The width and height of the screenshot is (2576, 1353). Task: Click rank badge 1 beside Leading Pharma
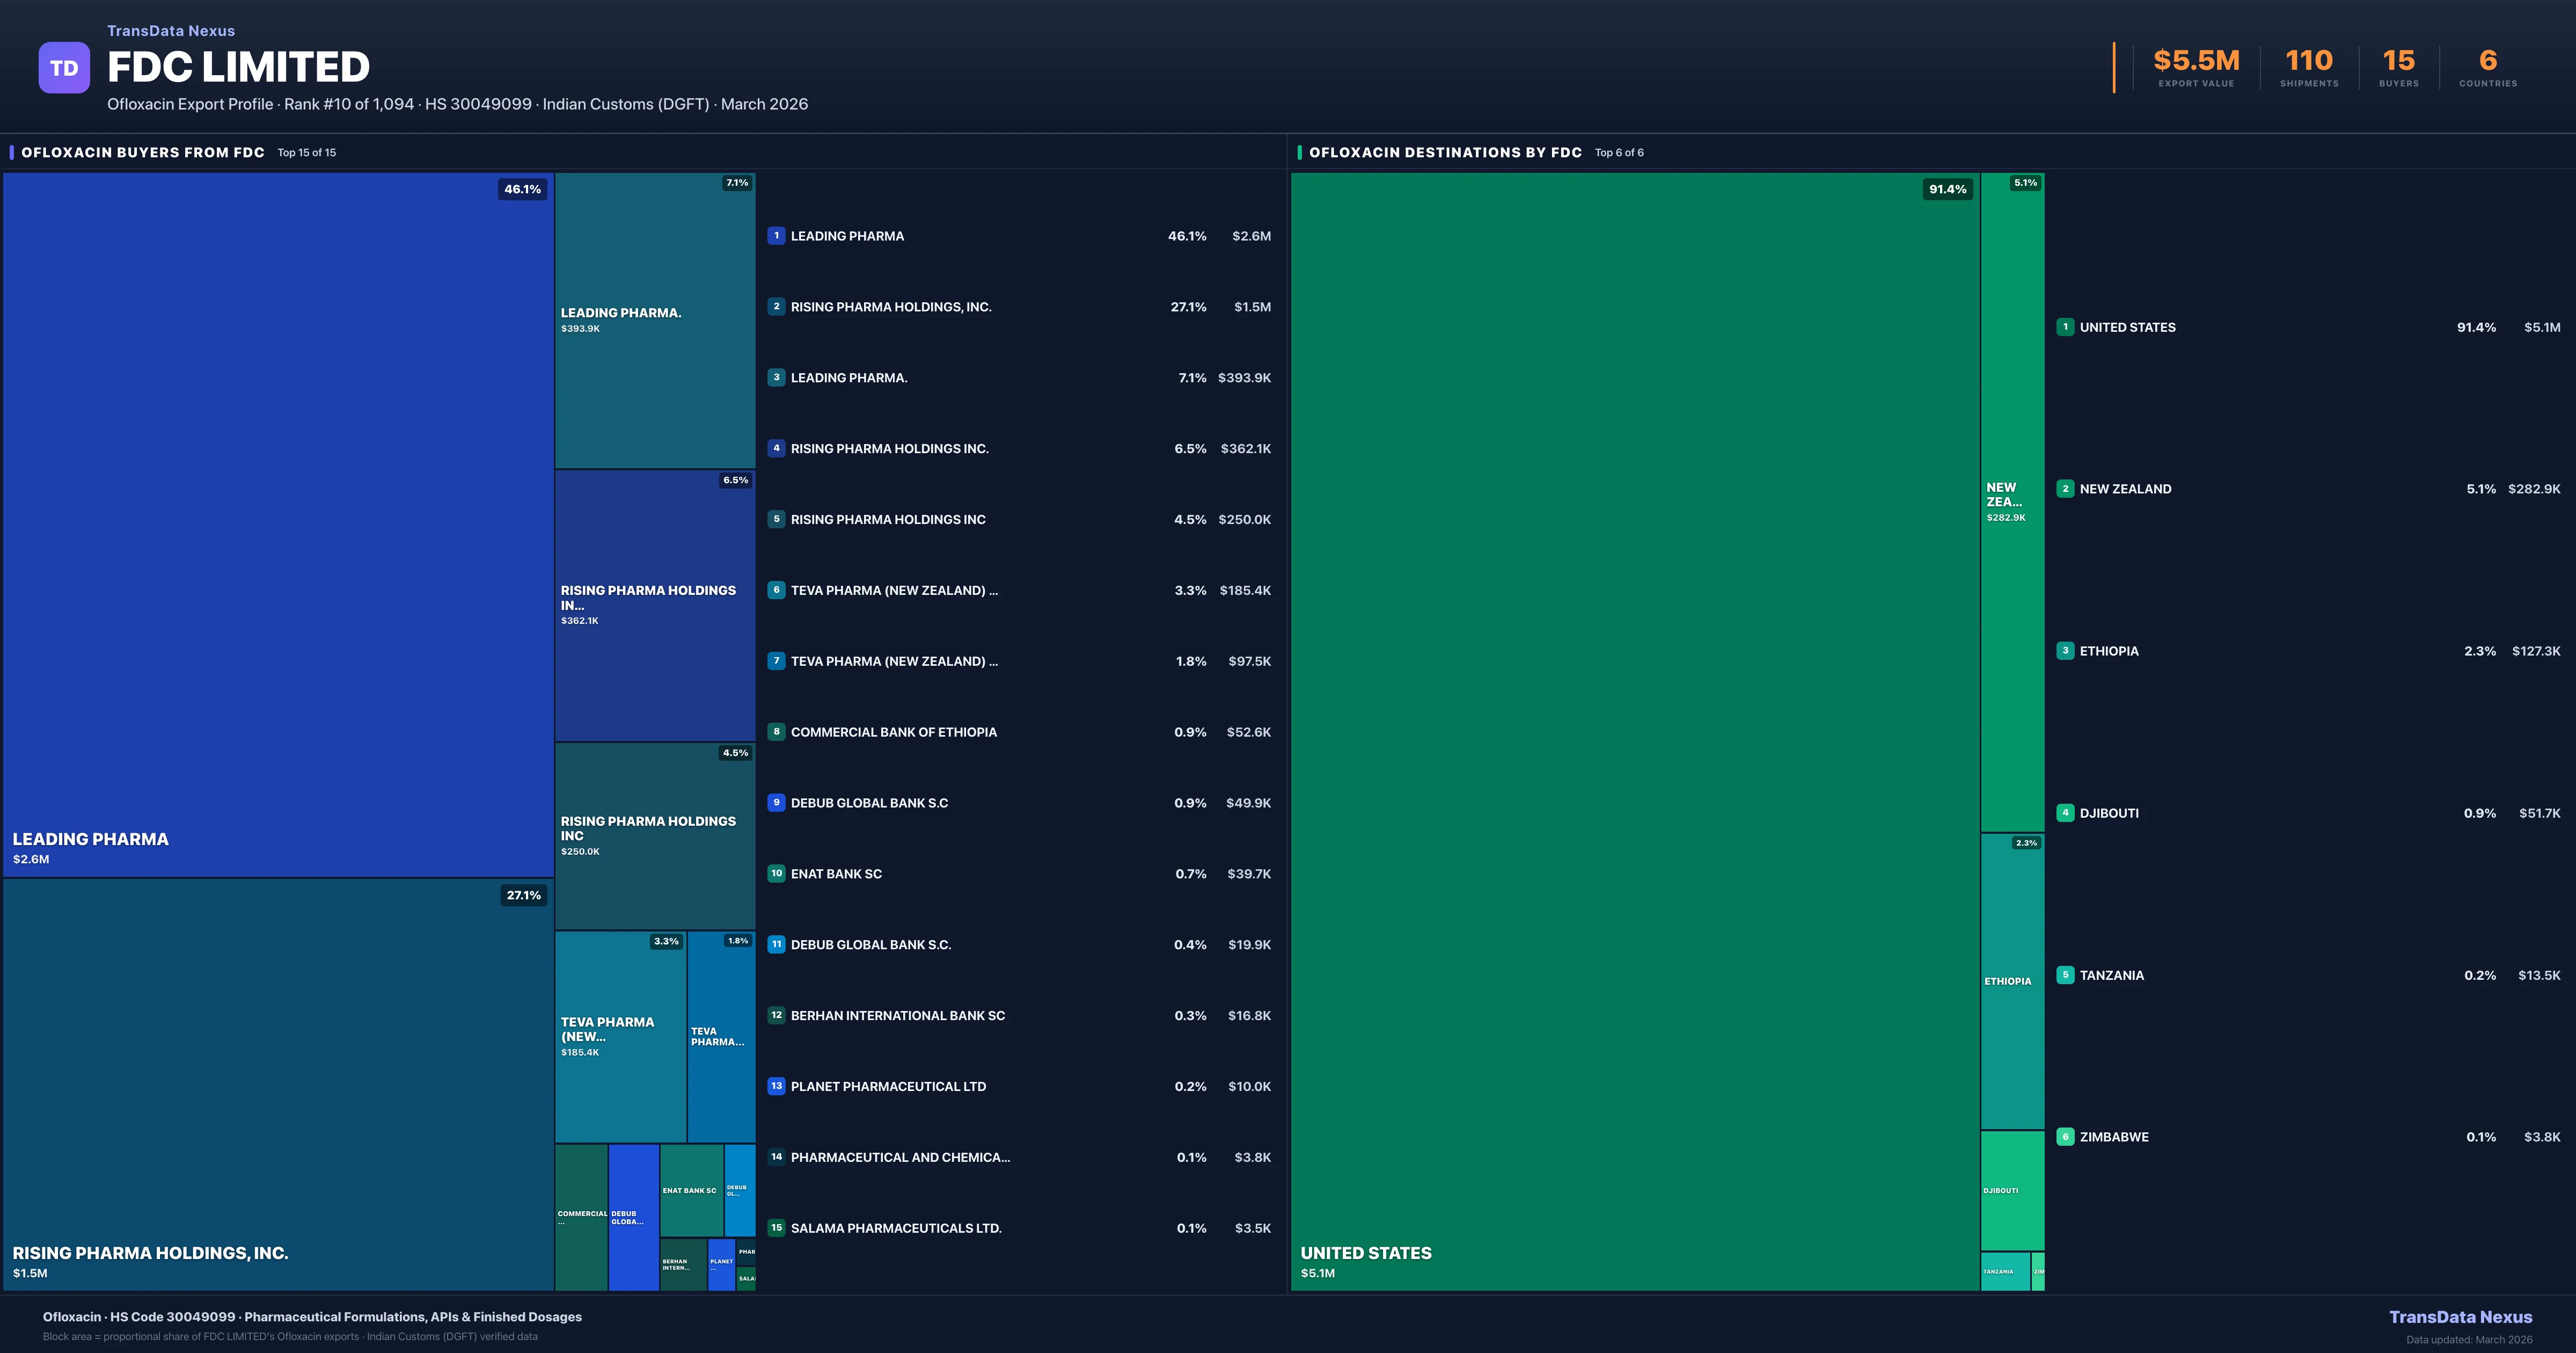click(776, 236)
